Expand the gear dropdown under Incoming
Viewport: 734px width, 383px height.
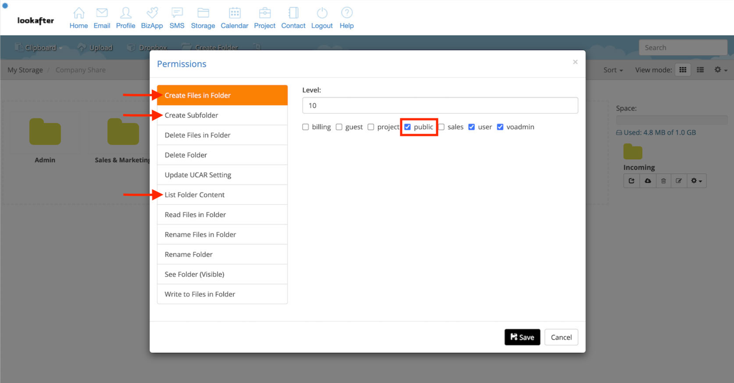(x=696, y=181)
